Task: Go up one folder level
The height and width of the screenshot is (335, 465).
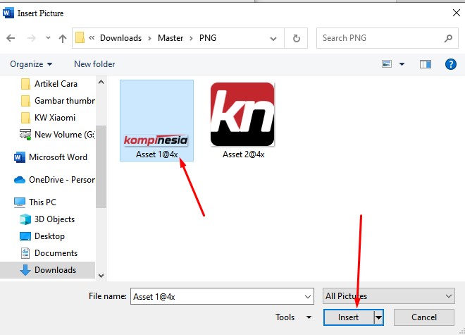Action: coord(63,38)
